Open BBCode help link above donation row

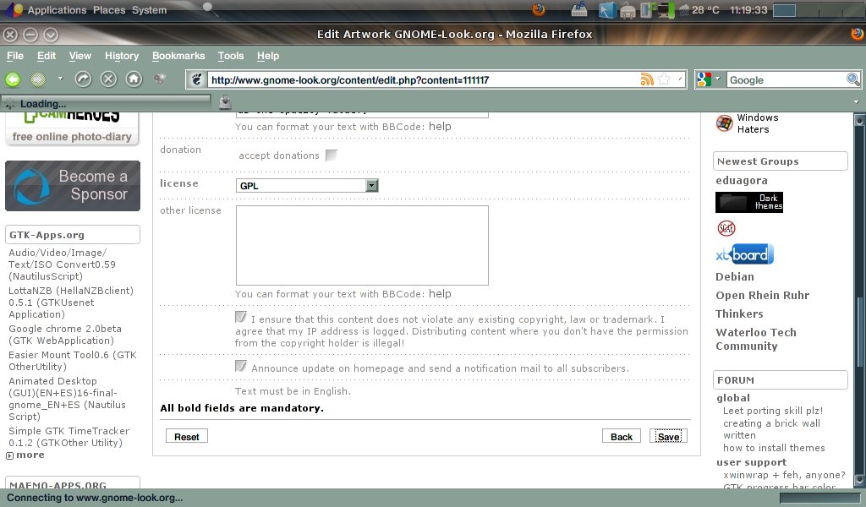(440, 127)
